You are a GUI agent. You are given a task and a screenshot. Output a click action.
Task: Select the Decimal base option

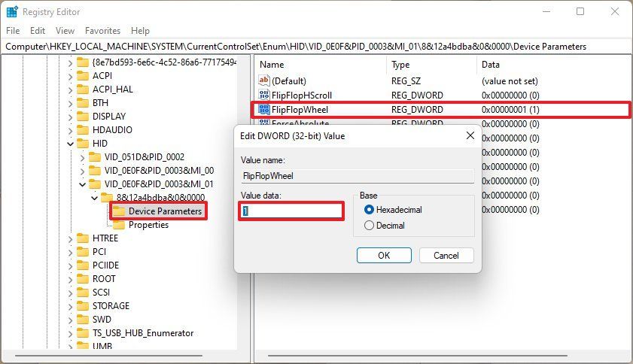click(x=369, y=225)
